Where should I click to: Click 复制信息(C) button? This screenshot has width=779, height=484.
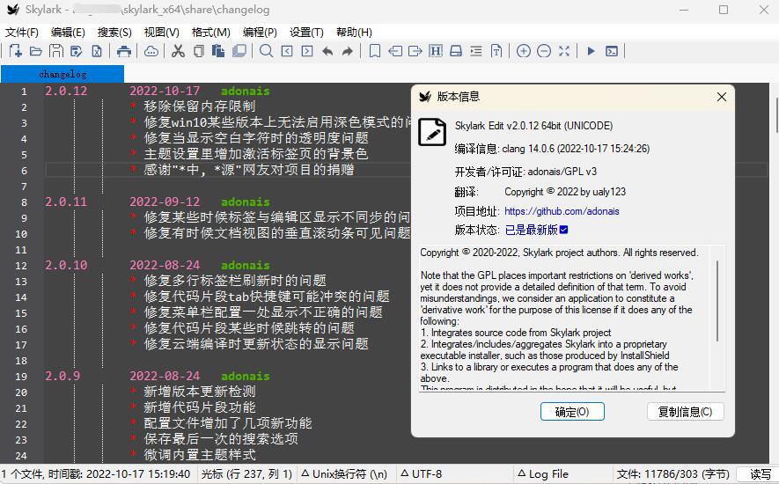click(685, 412)
